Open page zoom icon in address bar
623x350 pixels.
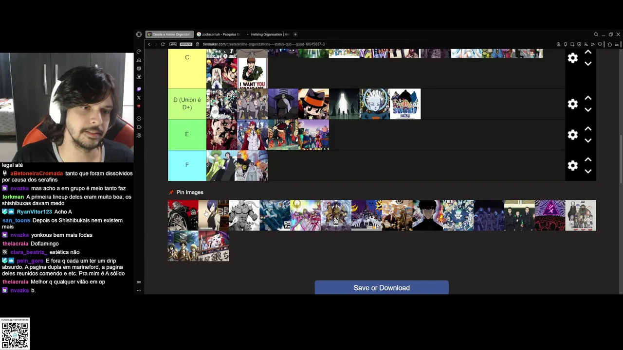(559, 44)
